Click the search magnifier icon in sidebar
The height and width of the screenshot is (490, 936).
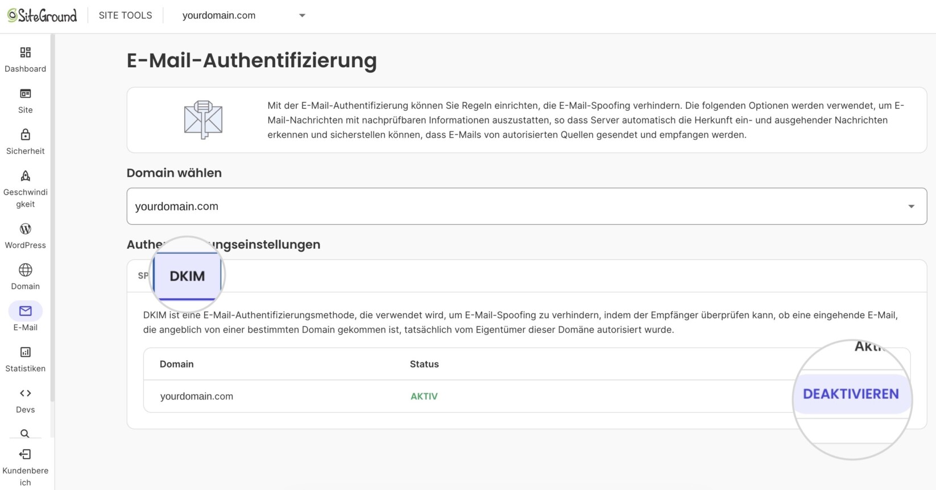coord(25,434)
